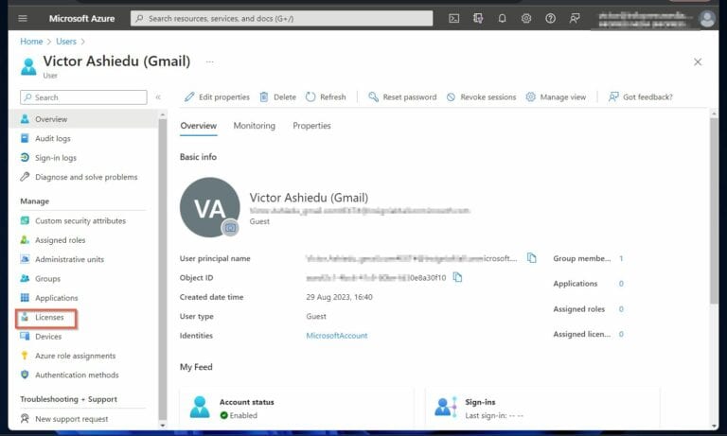Open the Assigned roles count link on the right
727x436 pixels.
[621, 309]
